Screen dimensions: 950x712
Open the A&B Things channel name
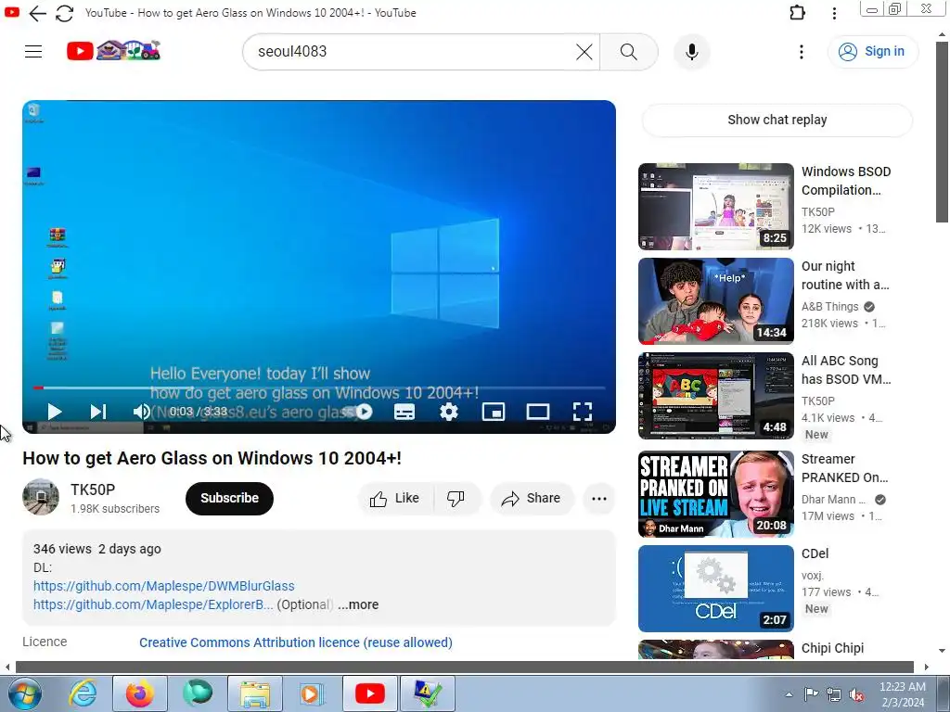[x=830, y=306]
